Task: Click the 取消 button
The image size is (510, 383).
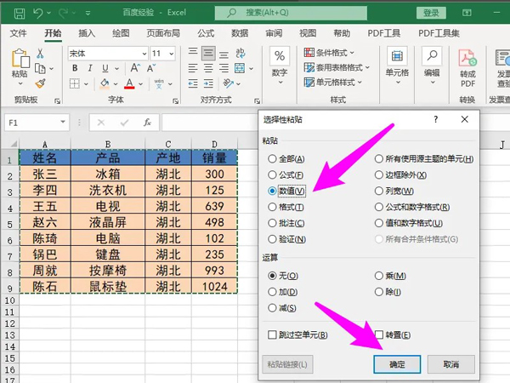Action: point(450,364)
